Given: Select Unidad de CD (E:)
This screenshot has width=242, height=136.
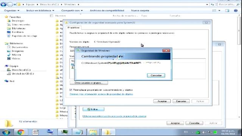Looking at the screenshot, I should click(23, 74).
